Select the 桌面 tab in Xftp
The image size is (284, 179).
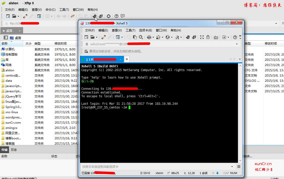(x=12, y=31)
